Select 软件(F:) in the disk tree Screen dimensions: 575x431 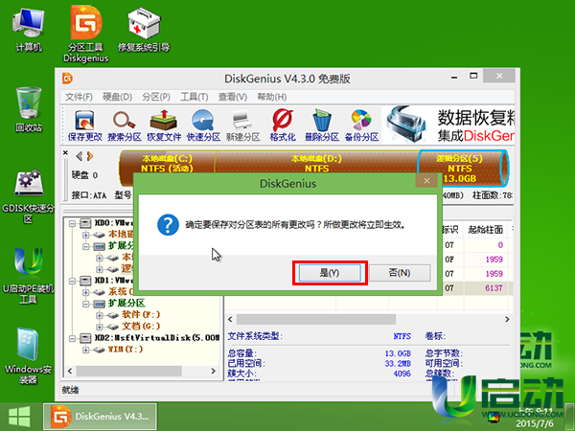(141, 315)
